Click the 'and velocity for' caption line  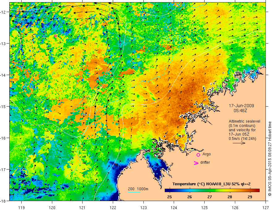pos(242,130)
